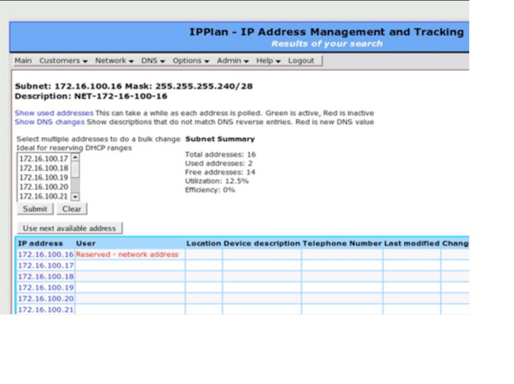
Task: Open the 172.16.100.21 address link in table
Action: point(46,310)
